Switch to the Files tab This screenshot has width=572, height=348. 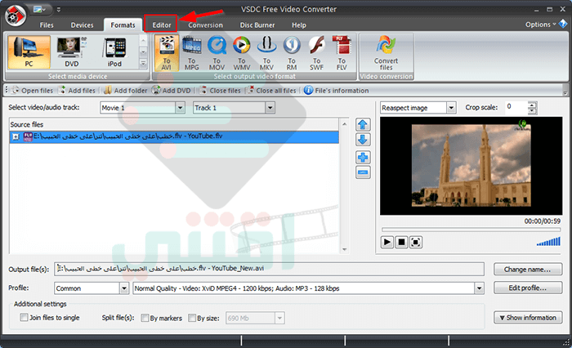47,25
